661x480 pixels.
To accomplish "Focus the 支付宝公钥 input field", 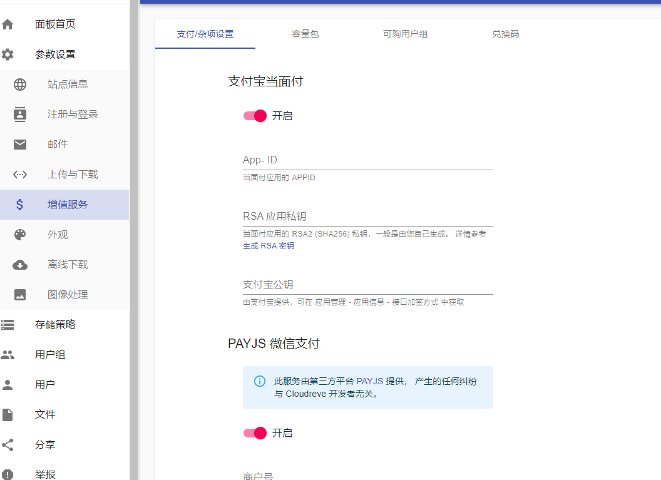I will click(x=368, y=285).
